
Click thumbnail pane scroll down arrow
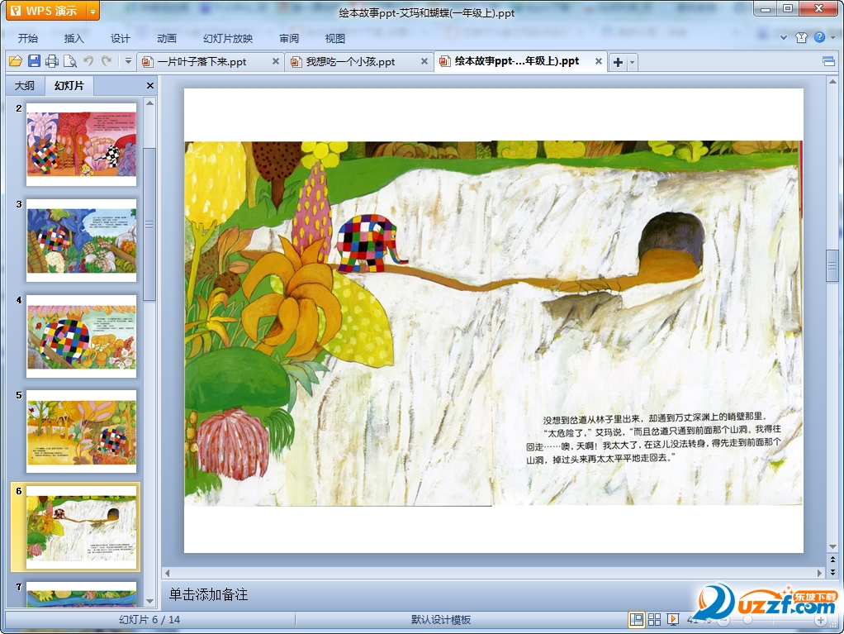coord(150,601)
